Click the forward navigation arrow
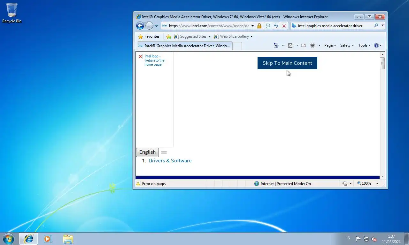Viewport: 409px width, 245px height. point(149,26)
